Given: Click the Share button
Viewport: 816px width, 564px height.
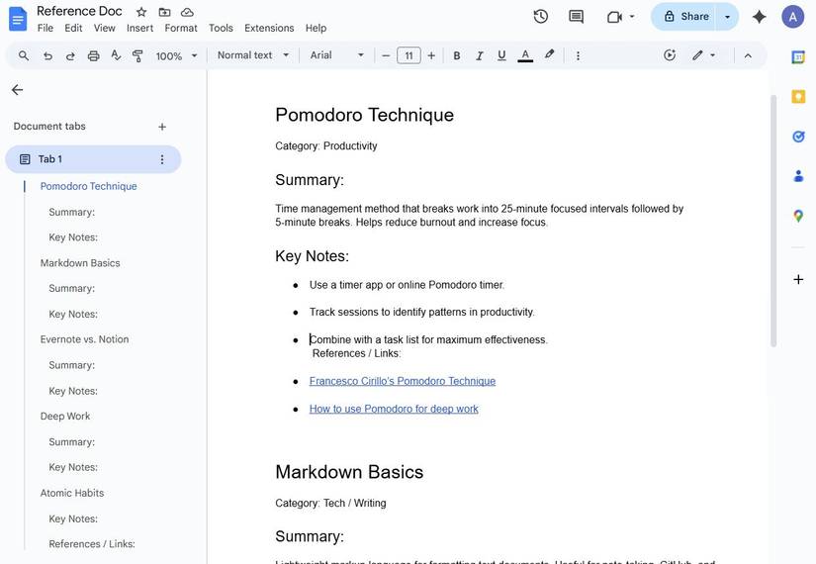Looking at the screenshot, I should point(685,16).
